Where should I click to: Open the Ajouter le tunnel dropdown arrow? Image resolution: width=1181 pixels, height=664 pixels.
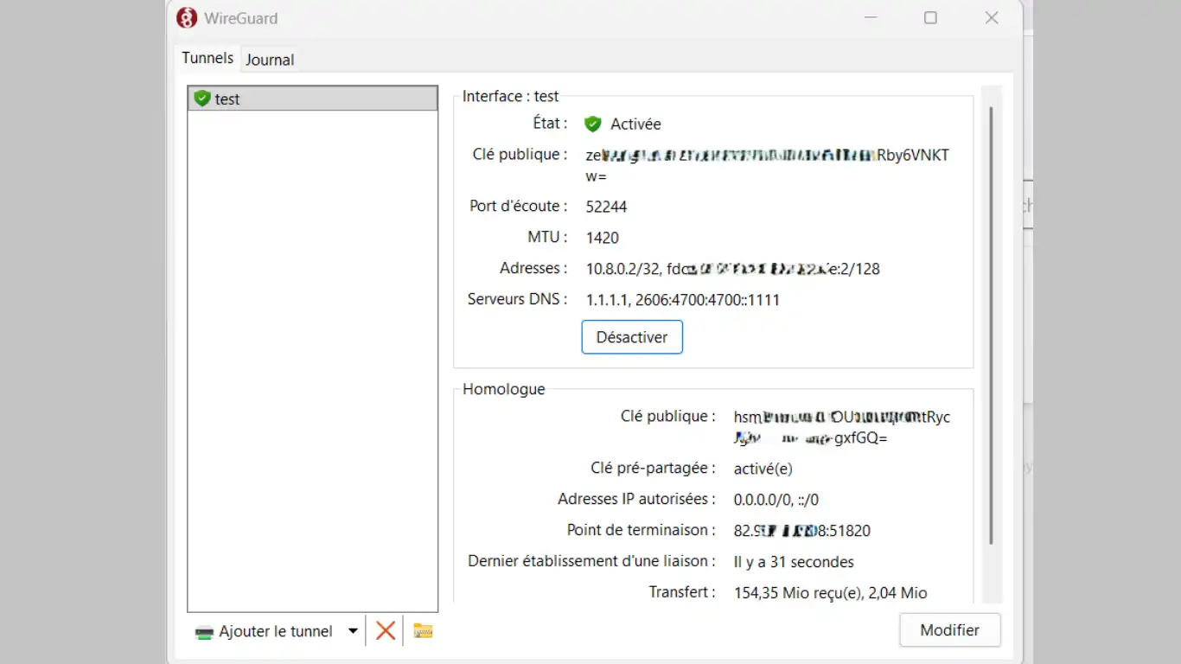point(353,631)
